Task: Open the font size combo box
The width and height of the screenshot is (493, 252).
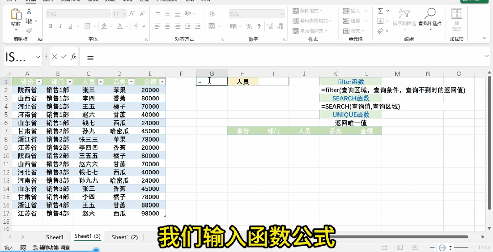Action: (x=120, y=14)
